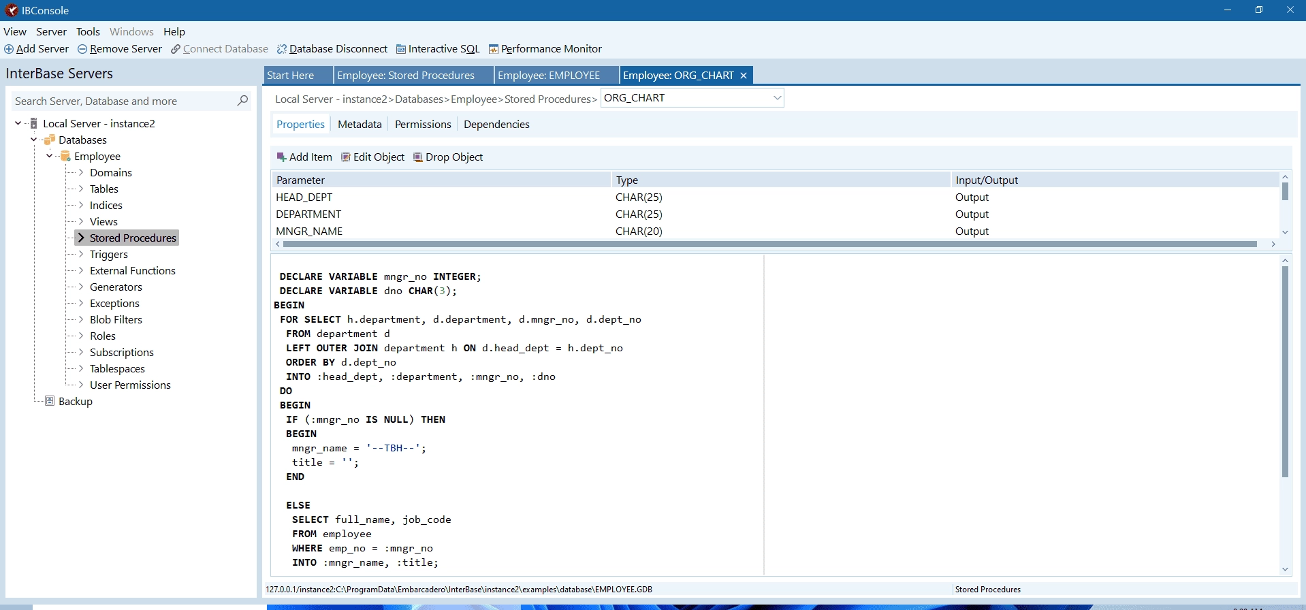Click the parameter list vertical scrollbar thumb
Screen dimensions: 1306x610
tap(1285, 191)
